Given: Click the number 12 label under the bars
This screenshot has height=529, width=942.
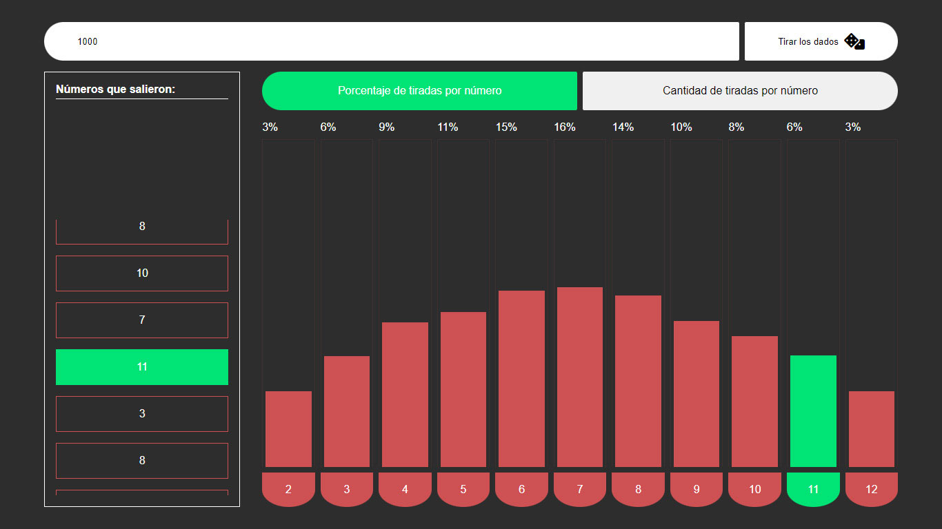Looking at the screenshot, I should 872,489.
